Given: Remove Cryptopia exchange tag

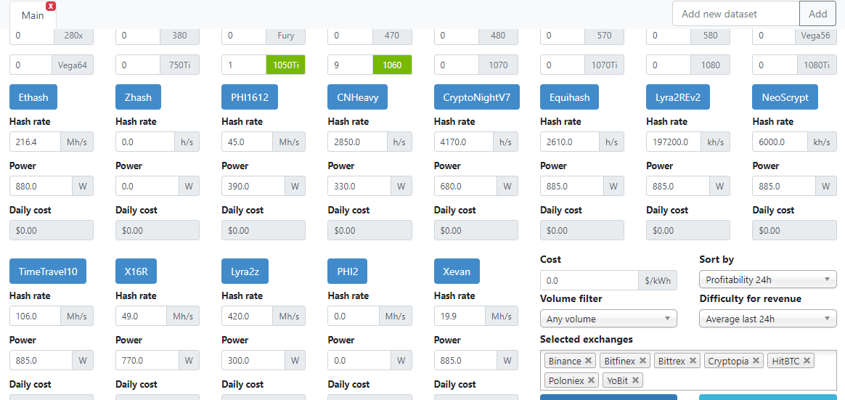Looking at the screenshot, I should click(x=756, y=361).
